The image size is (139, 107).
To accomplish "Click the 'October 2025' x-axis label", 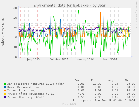I will pyautogui.click(x=59, y=60).
